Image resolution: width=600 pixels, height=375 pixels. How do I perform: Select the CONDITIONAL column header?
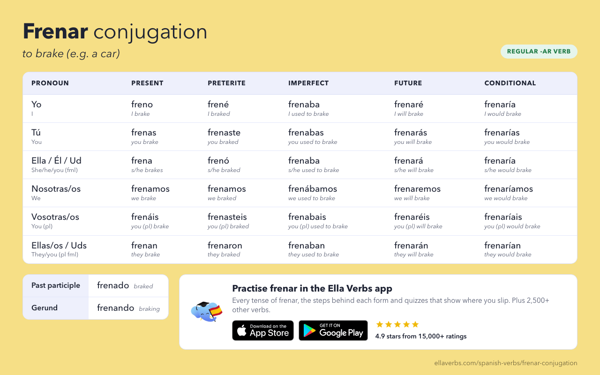510,83
